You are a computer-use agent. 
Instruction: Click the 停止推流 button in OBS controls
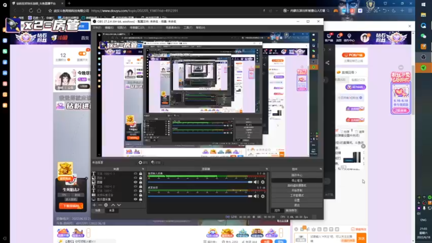(296, 180)
